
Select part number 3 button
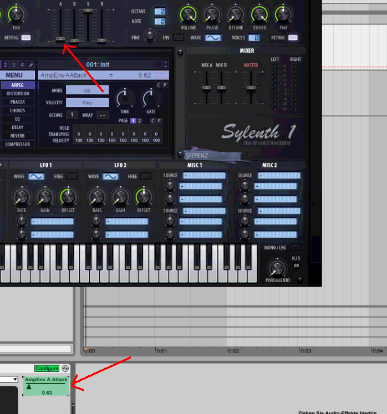pos(14,65)
